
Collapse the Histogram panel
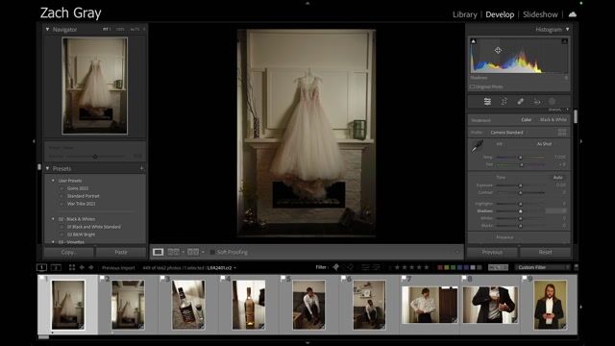567,30
